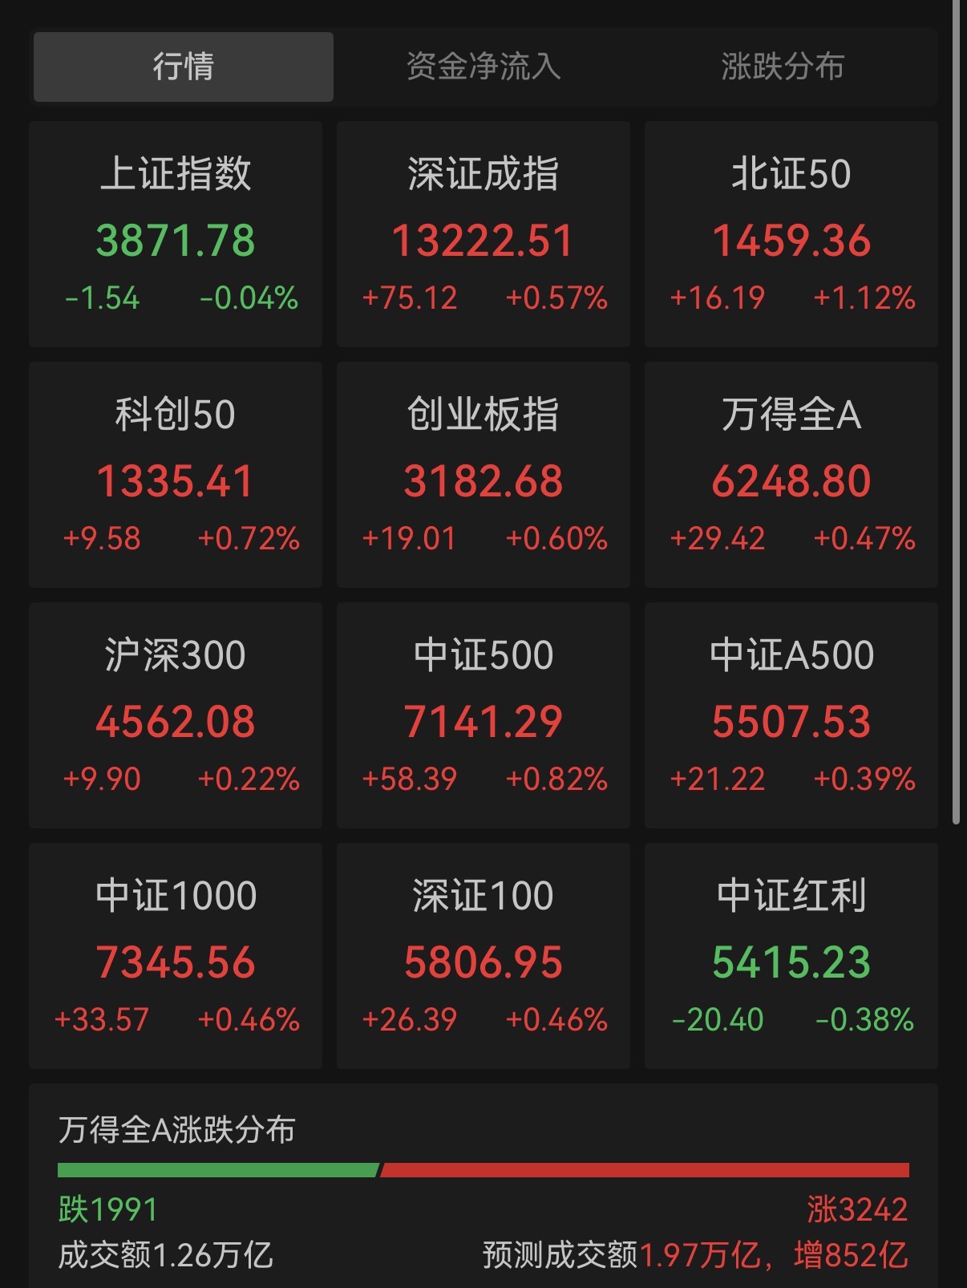Viewport: 967px width, 1288px height.
Task: Click the red advancers bar segment
Action: tap(645, 1170)
